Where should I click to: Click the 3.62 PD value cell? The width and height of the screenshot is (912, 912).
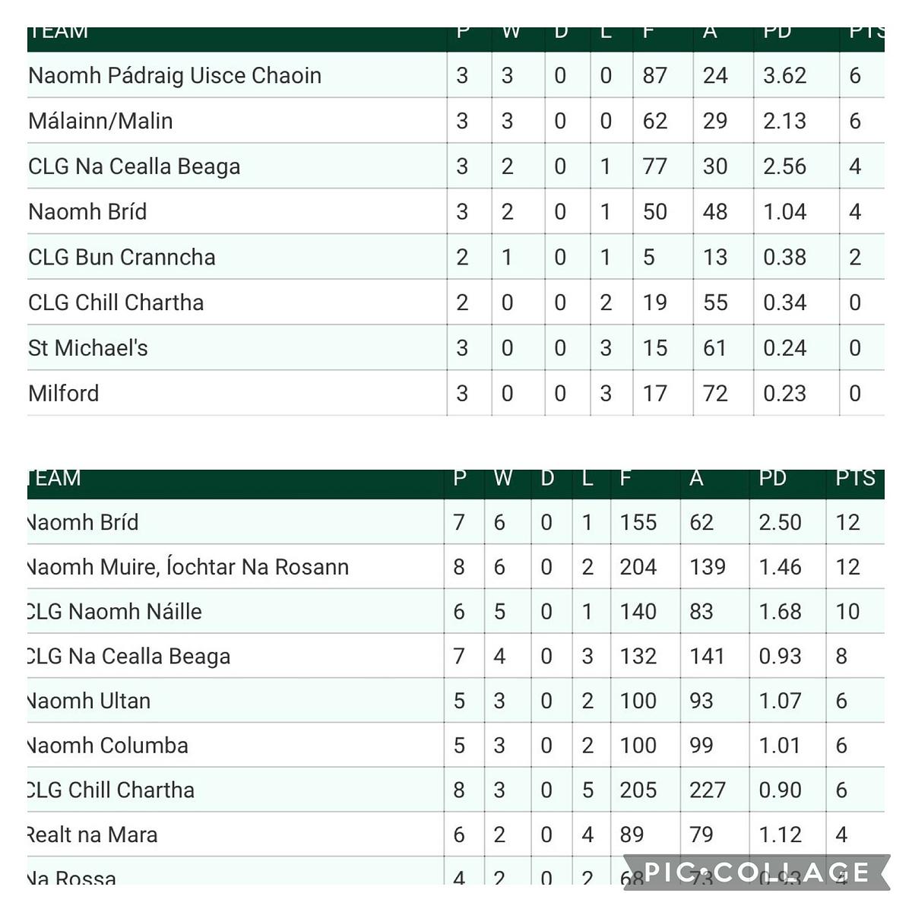tap(785, 75)
